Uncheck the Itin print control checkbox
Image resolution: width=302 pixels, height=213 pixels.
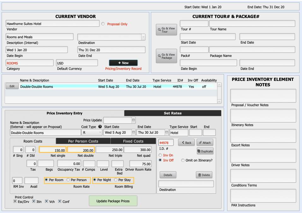(34, 201)
